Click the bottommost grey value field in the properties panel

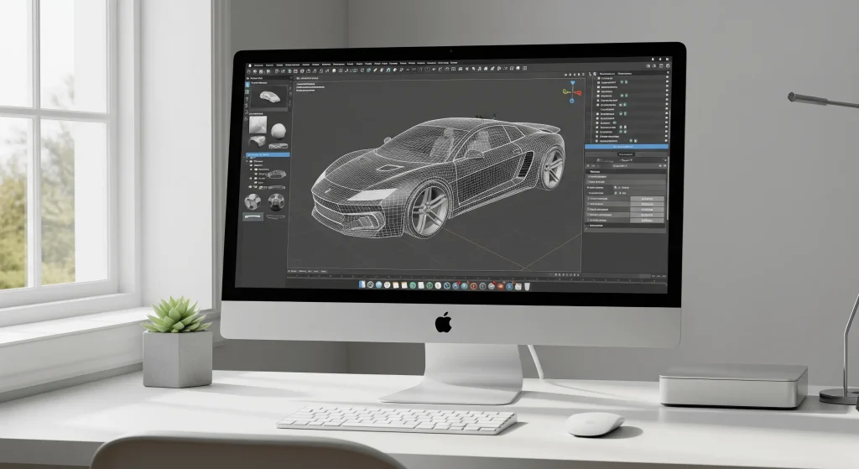647,221
